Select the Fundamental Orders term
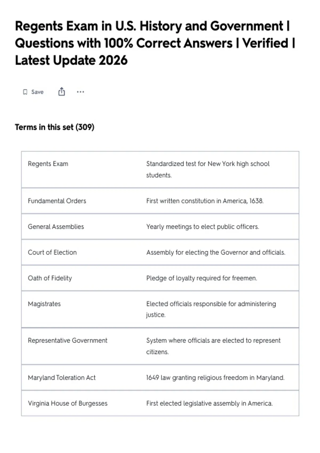Screen dimensions: 320x453 click(x=57, y=201)
